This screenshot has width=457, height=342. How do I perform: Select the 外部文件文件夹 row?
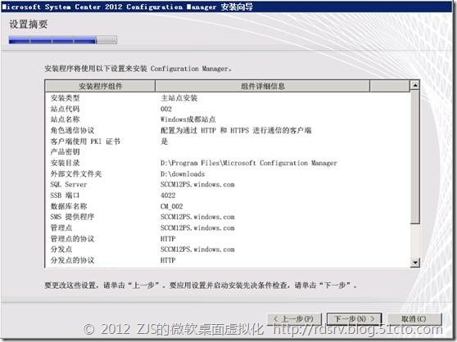[228, 174]
